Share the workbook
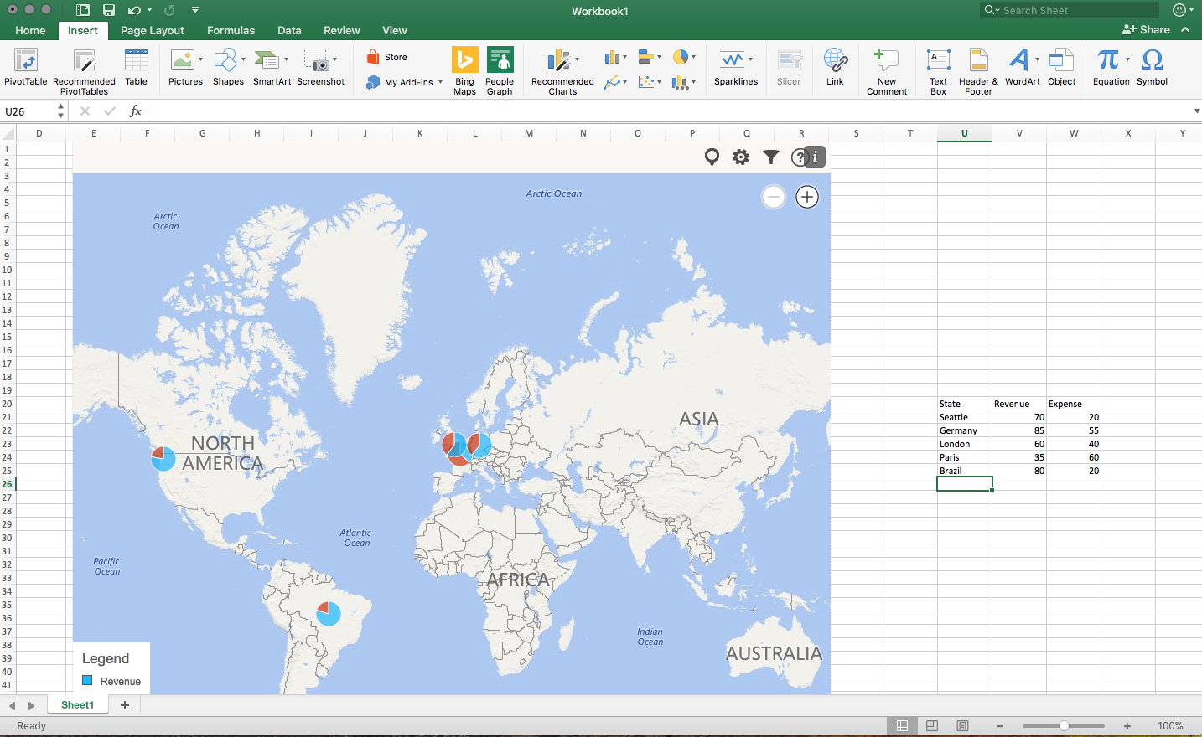 (1146, 29)
